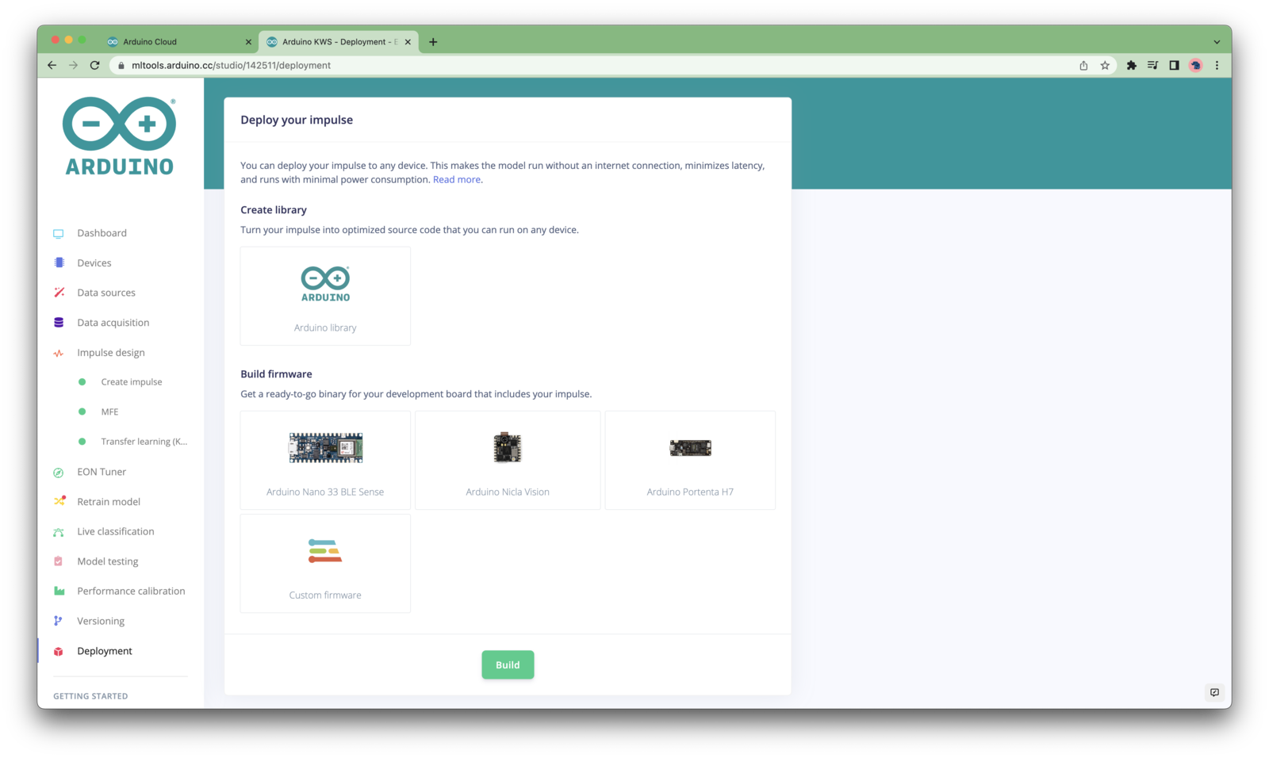Click the red Deployment box icon

[59, 651]
